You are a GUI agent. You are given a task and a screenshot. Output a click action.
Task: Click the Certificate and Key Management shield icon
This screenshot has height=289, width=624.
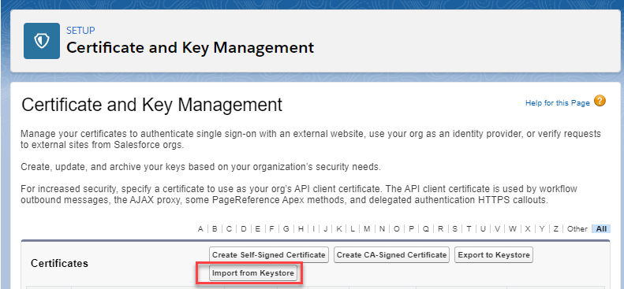tap(42, 41)
